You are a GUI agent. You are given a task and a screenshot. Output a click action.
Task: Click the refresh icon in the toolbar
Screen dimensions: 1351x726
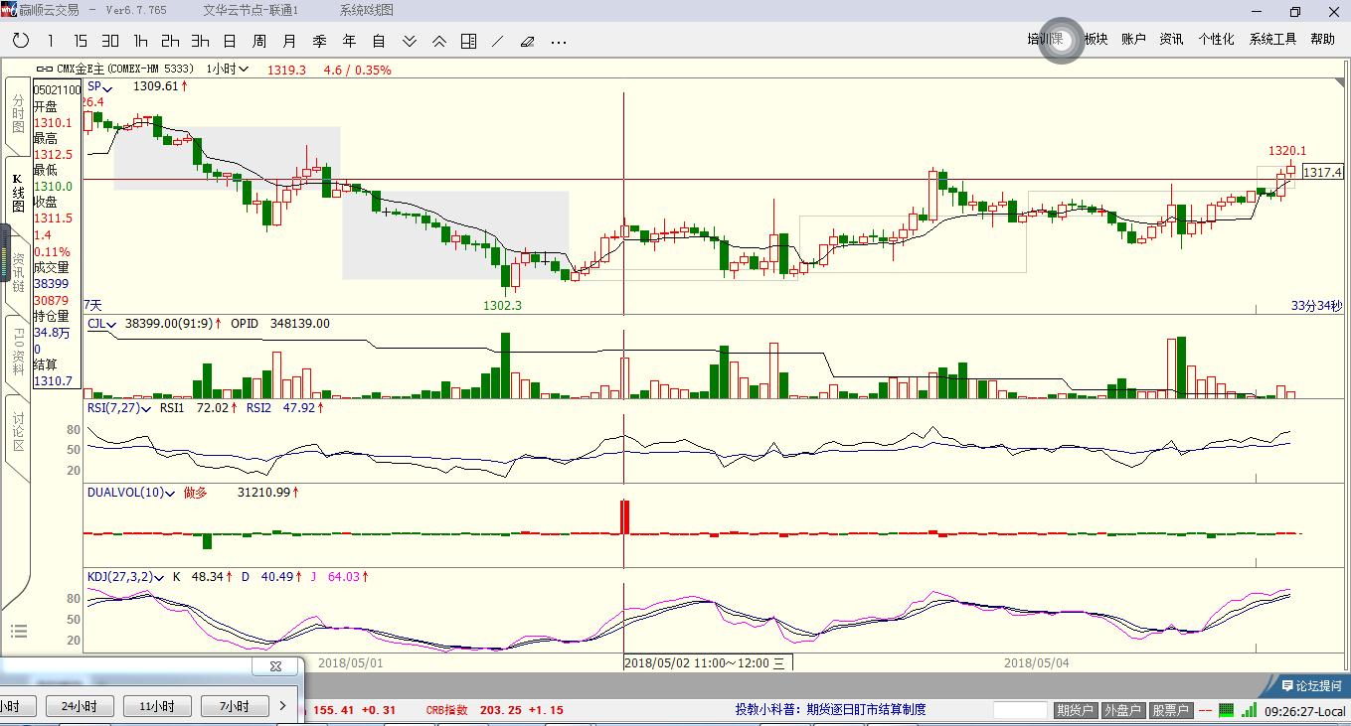pos(21,41)
